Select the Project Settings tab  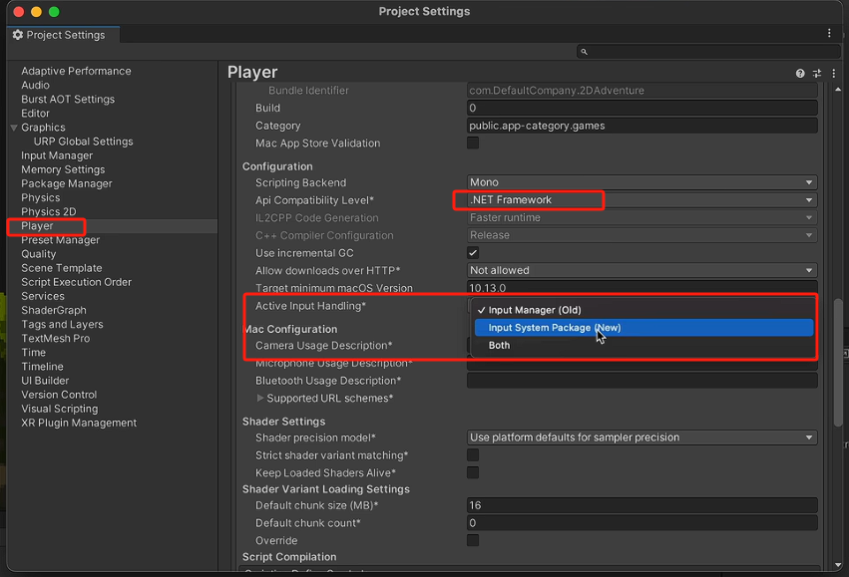click(63, 35)
